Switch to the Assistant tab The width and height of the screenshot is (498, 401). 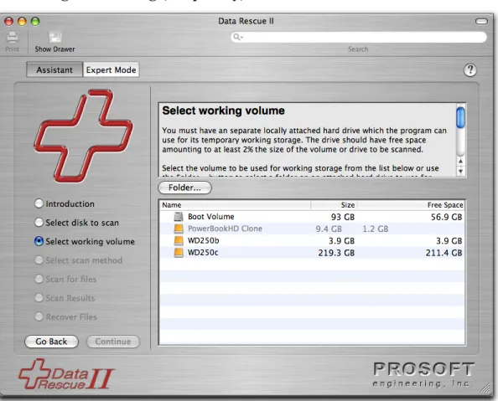coord(54,69)
